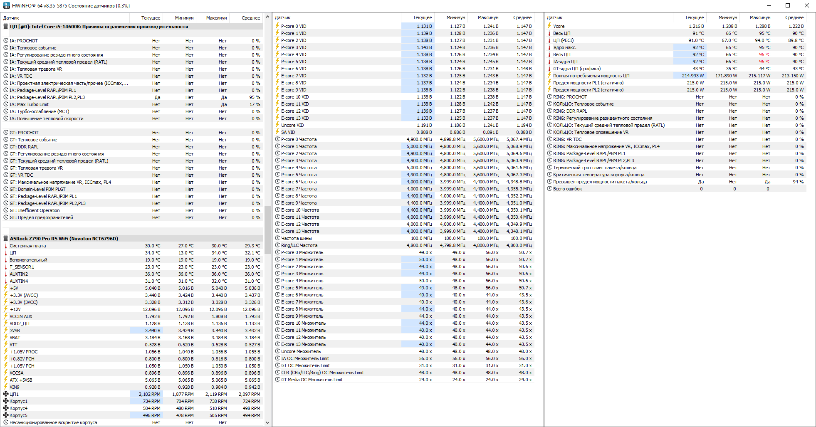Click the GT-ядра ЦП (графика) label
Image resolution: width=816 pixels, height=427 pixels.
click(577, 69)
